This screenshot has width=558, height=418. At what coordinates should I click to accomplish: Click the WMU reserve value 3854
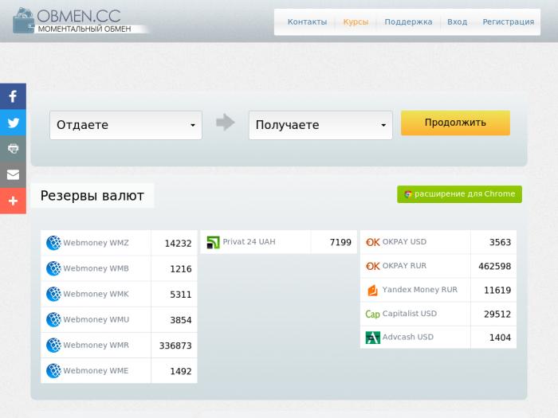(181, 320)
